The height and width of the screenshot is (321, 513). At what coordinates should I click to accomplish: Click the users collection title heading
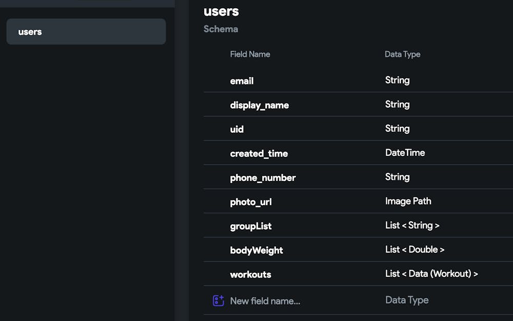tap(222, 11)
